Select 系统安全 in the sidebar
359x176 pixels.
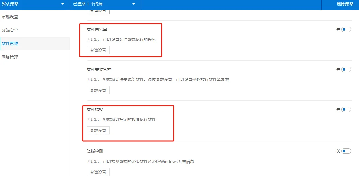[x=35, y=30]
